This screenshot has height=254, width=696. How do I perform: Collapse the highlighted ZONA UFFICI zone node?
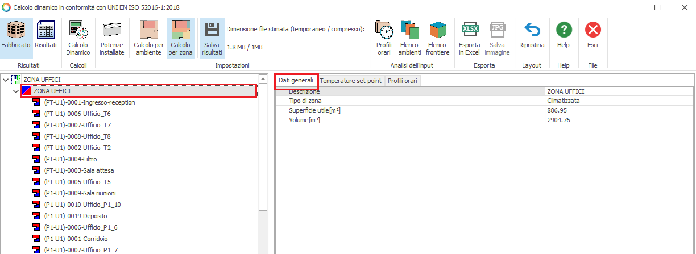[16, 91]
